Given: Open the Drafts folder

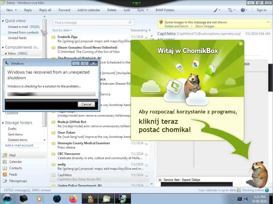Looking at the screenshot, I should pos(12,129).
